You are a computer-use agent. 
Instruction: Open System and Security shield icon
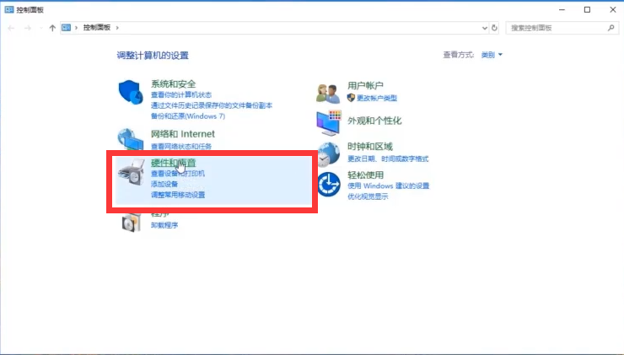coord(131,92)
